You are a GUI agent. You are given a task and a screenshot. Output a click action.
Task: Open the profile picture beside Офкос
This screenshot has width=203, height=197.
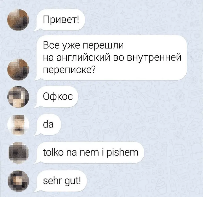(18, 97)
